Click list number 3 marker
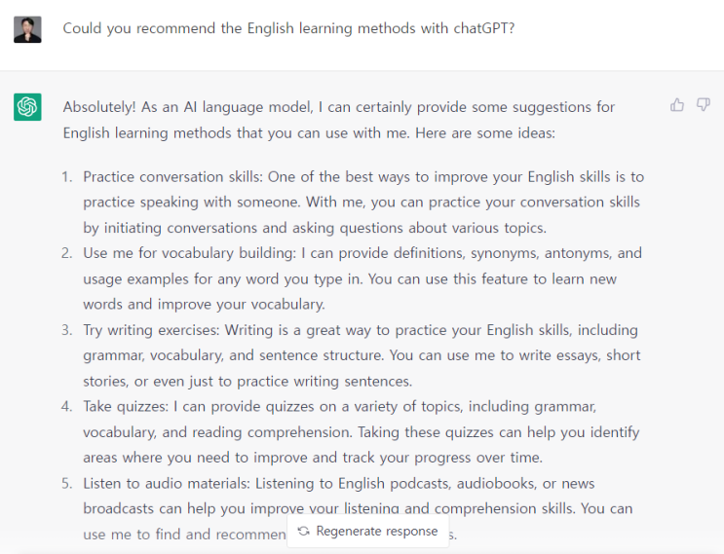 click(67, 330)
